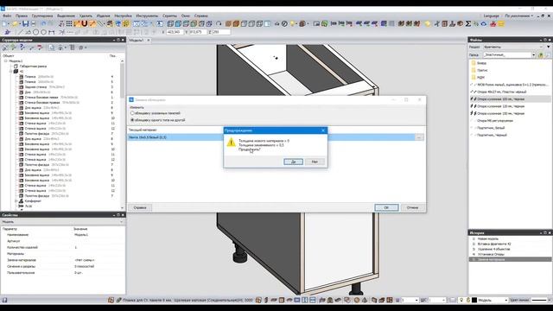
Task: Click Отмена in the replacement dialog
Action: click(x=412, y=207)
